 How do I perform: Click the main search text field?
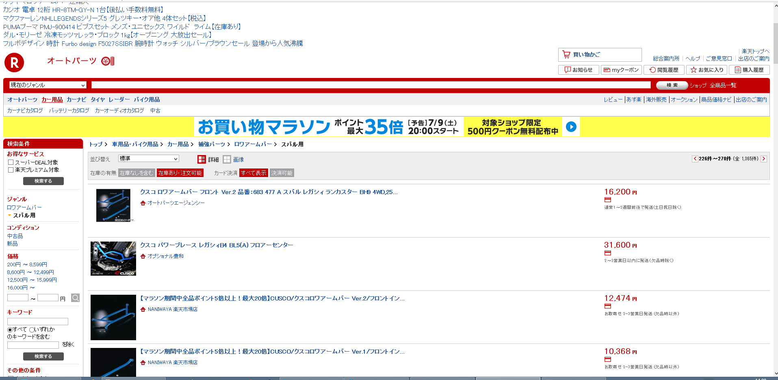[371, 85]
